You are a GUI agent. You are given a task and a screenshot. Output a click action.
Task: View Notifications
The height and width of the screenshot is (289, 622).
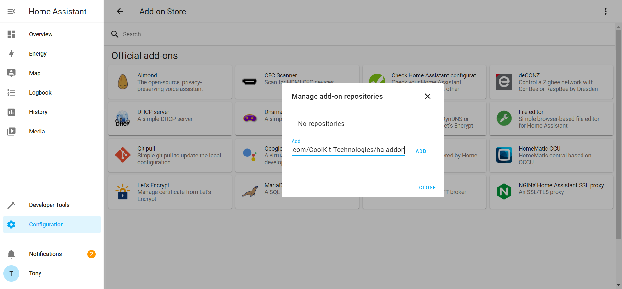(x=52, y=254)
